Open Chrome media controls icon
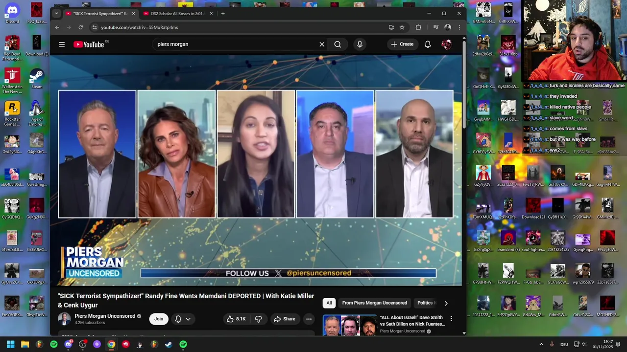The height and width of the screenshot is (352, 627). point(435,27)
